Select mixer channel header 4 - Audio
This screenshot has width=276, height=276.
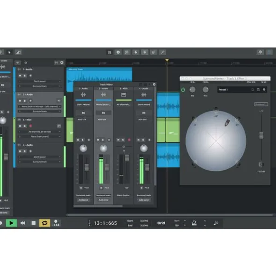[x=144, y=89]
